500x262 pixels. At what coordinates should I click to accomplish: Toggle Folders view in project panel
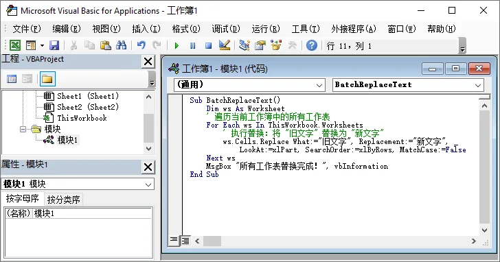click(47, 79)
